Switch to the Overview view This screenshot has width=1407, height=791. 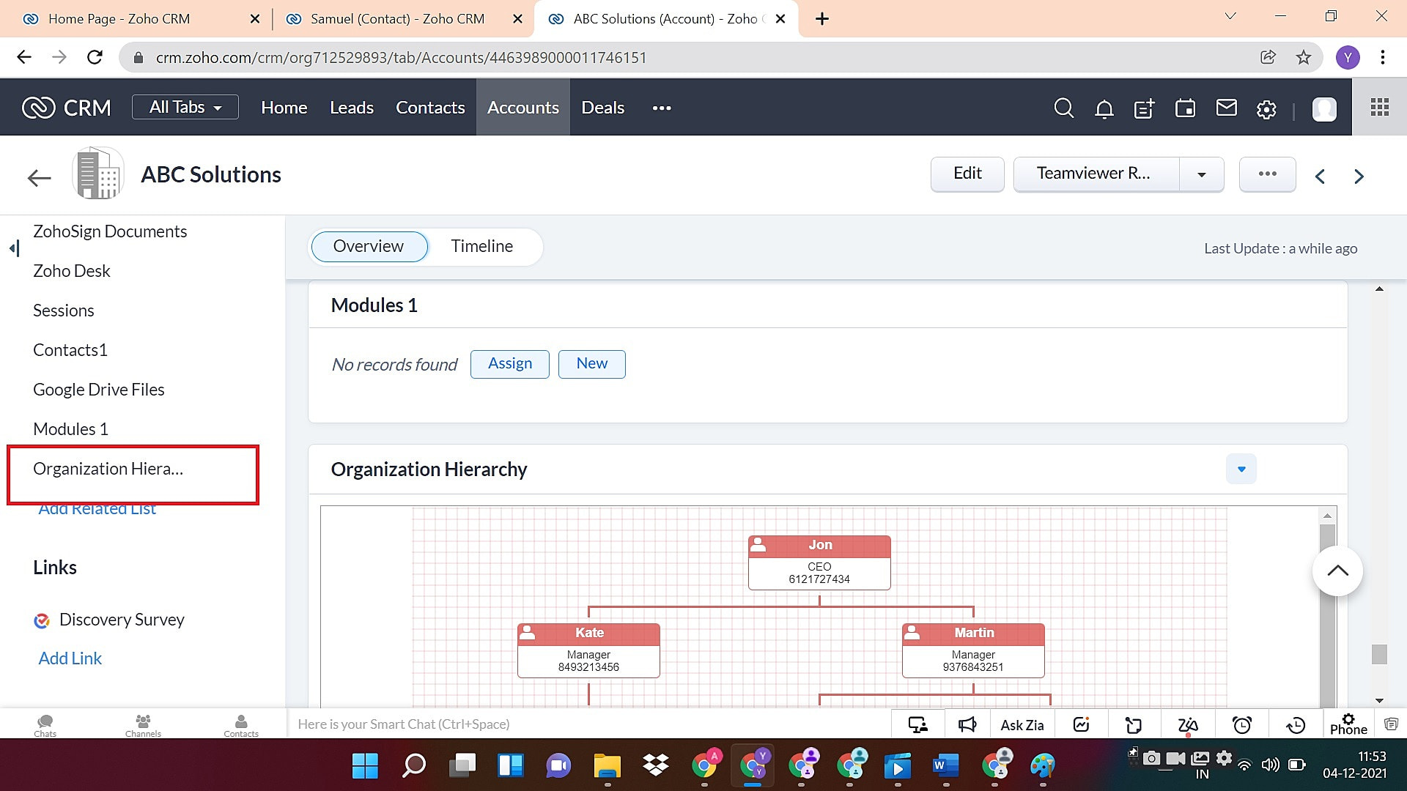pos(369,246)
